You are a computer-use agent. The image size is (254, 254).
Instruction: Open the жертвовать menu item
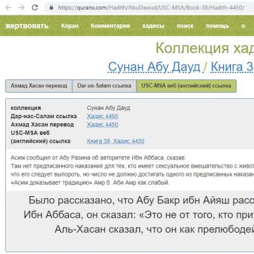tap(27, 26)
